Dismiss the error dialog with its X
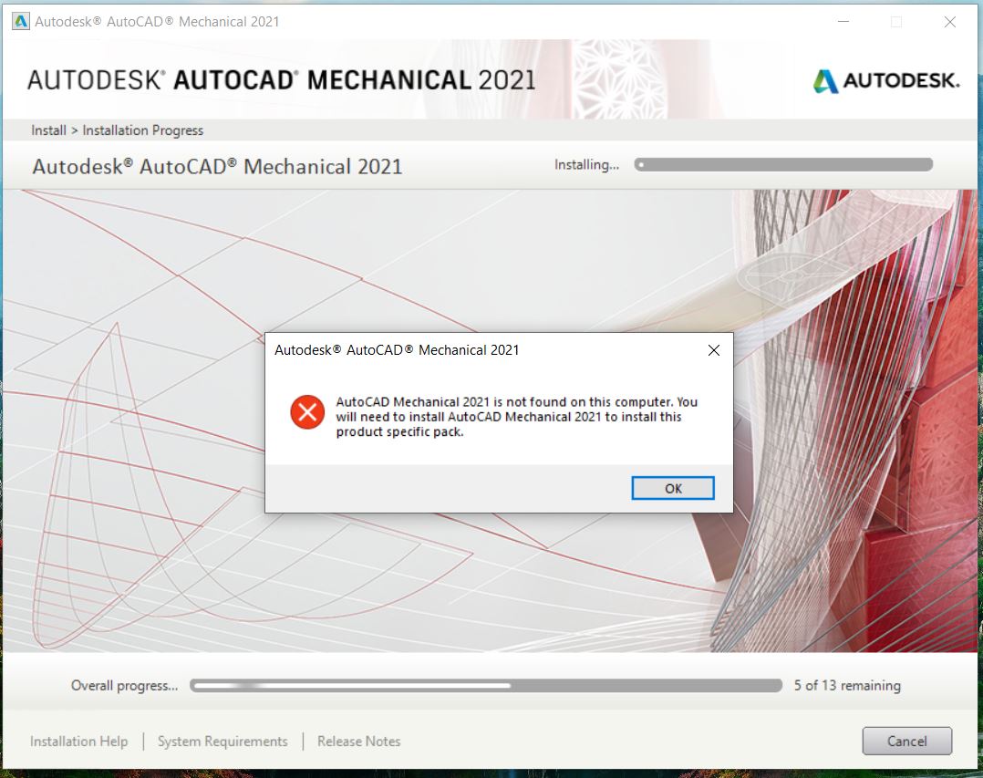The width and height of the screenshot is (983, 778). tap(714, 349)
